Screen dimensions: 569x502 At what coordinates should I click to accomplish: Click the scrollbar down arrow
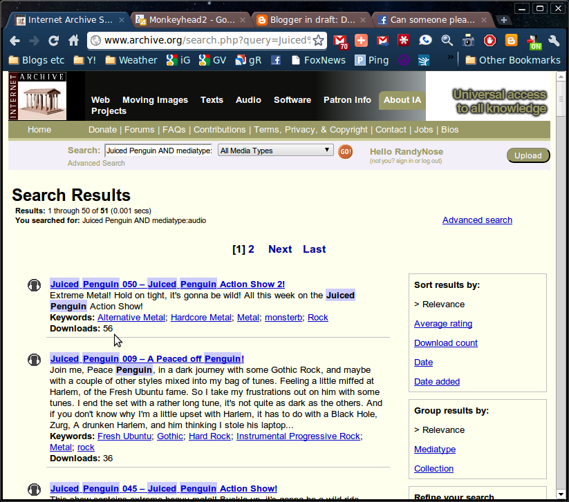coord(561,494)
